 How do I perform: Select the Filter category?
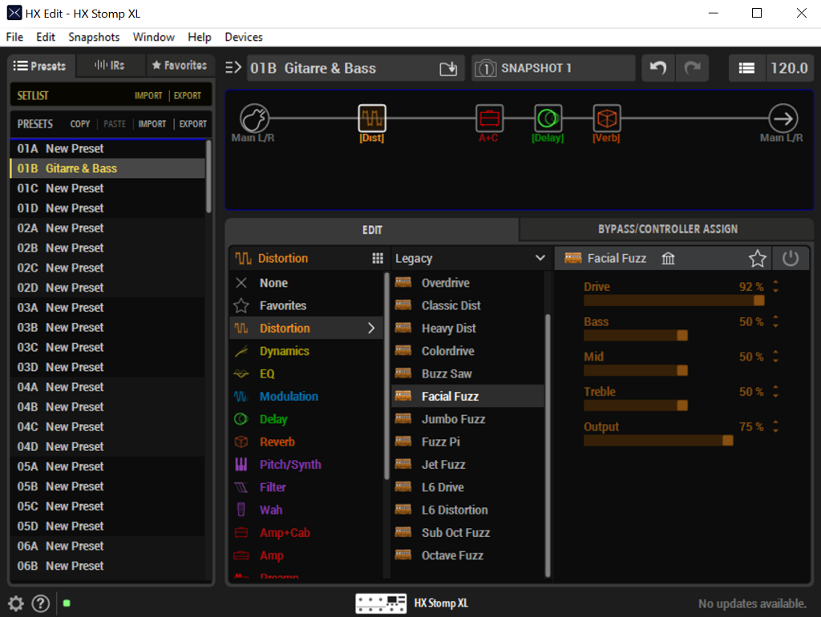click(307, 487)
